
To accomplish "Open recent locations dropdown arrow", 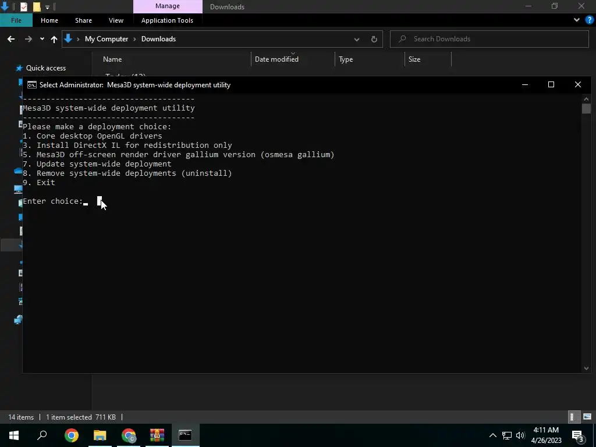I will click(42, 39).
